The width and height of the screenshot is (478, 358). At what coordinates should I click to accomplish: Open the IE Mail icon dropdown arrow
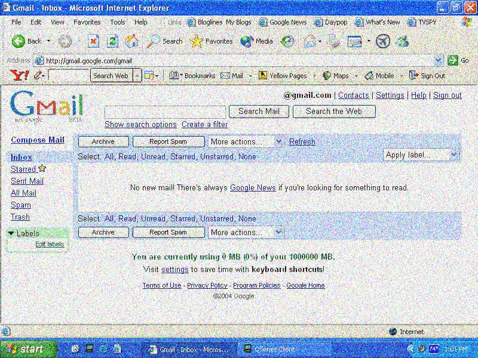pos(320,41)
